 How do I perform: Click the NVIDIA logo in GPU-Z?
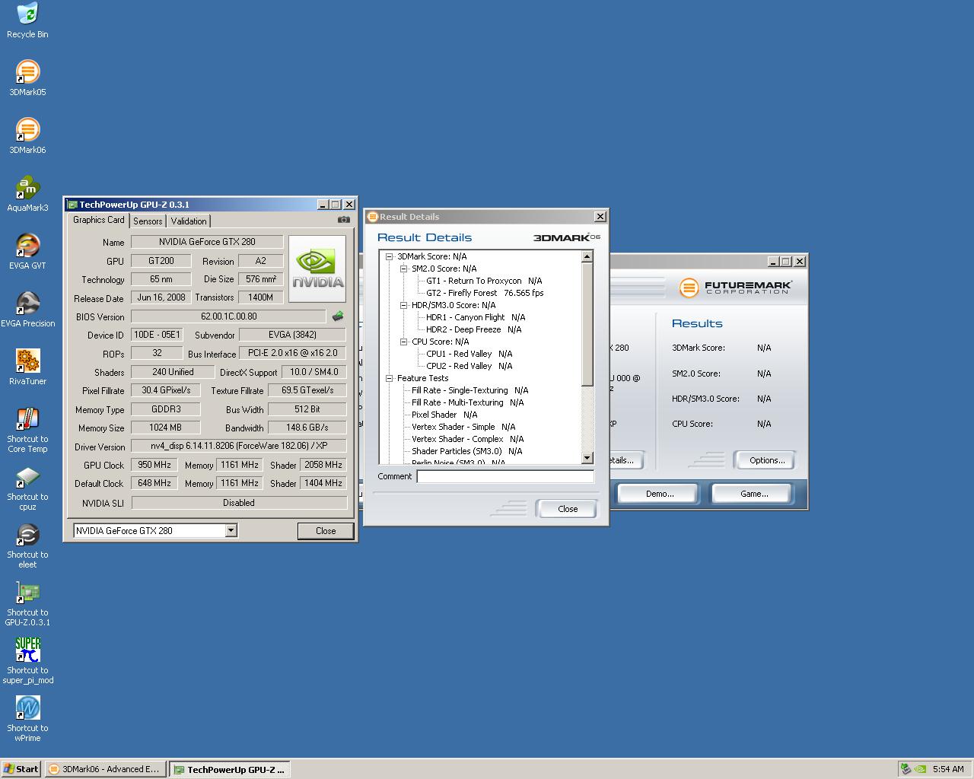[317, 268]
